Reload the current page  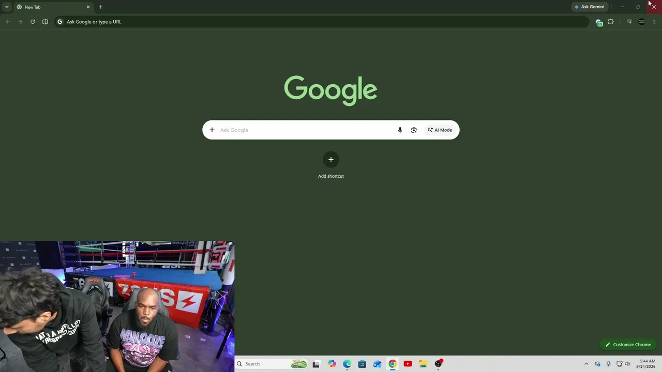point(33,22)
